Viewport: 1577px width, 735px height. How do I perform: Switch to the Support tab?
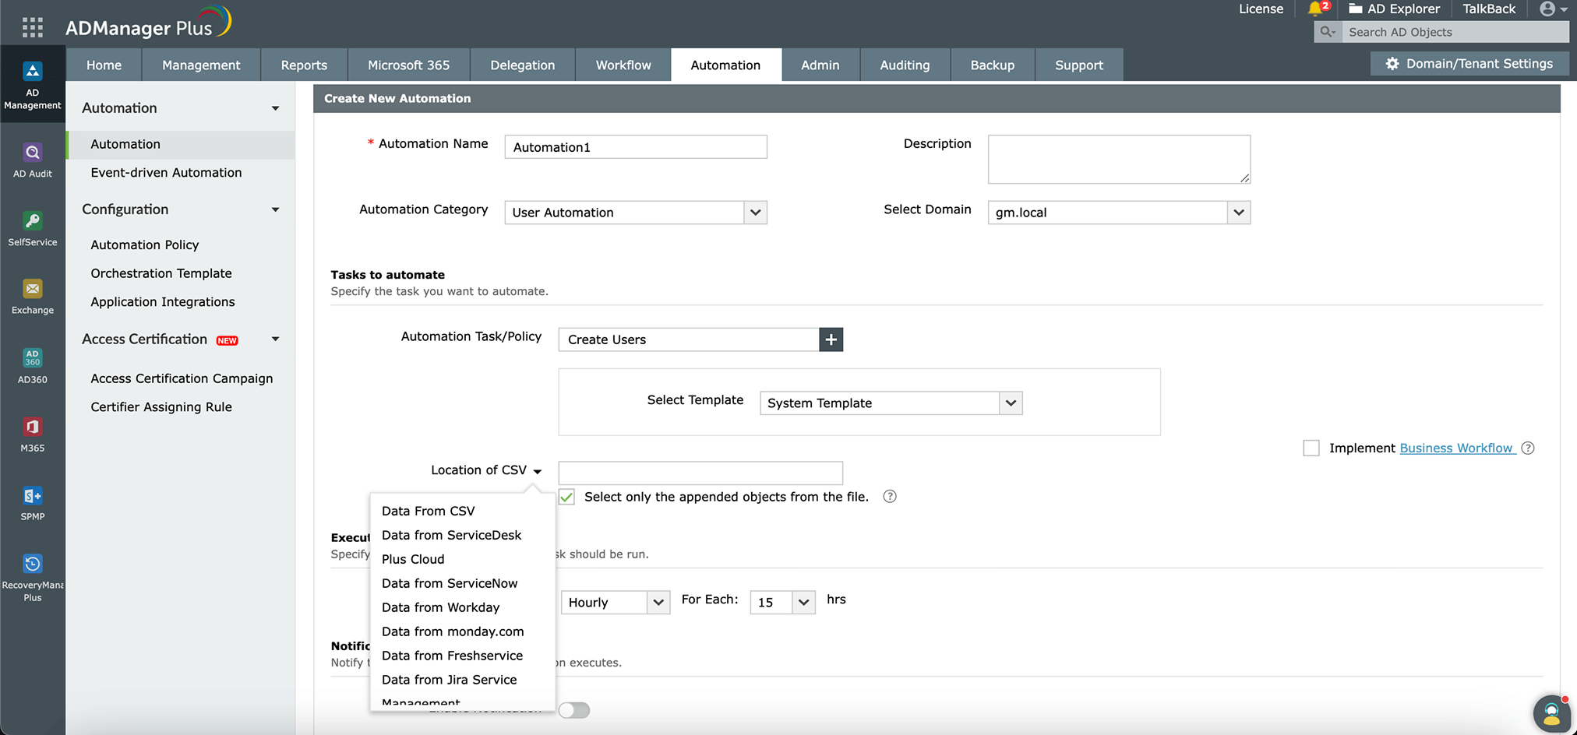click(x=1079, y=65)
